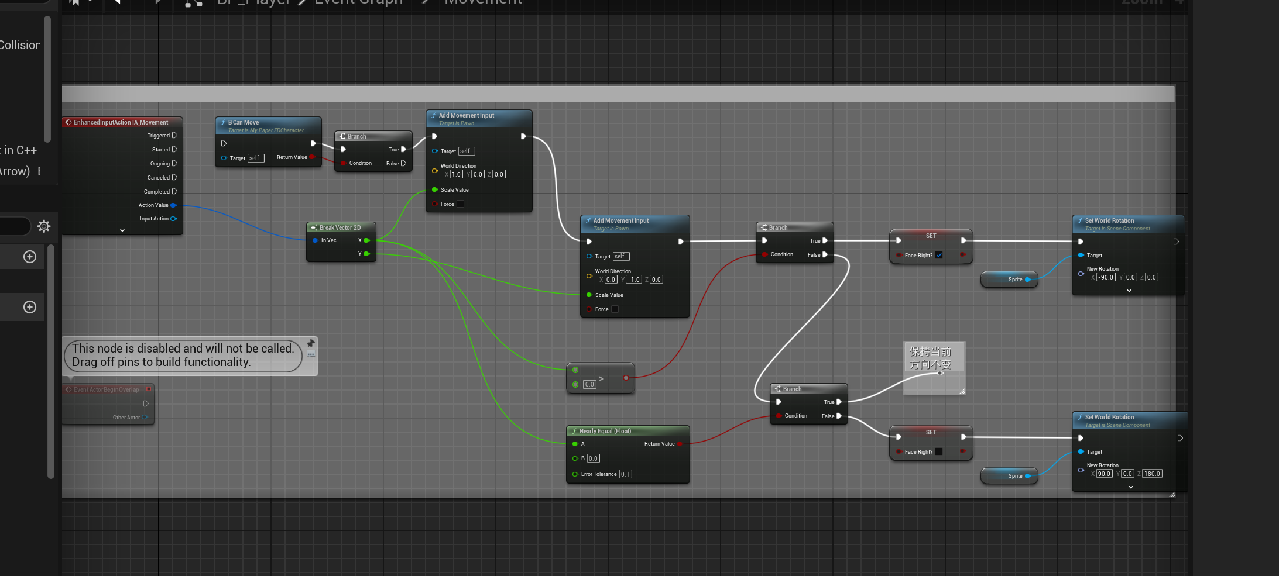Click the False pin of the first Branch node
This screenshot has width=1279, height=576.
click(x=403, y=163)
